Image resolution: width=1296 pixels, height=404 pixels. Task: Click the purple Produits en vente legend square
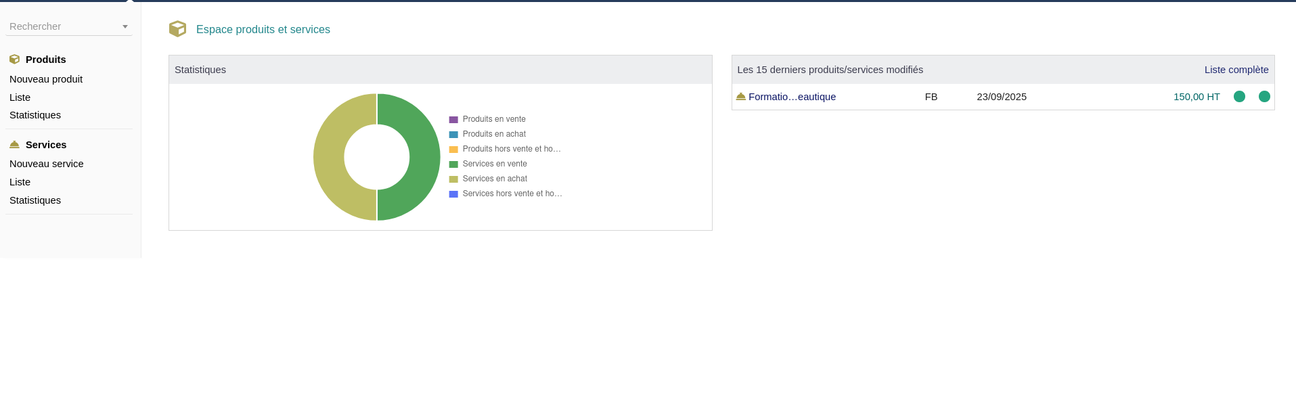point(453,120)
